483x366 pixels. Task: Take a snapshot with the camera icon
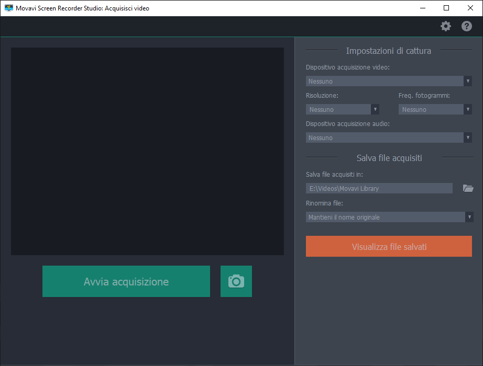click(x=236, y=281)
